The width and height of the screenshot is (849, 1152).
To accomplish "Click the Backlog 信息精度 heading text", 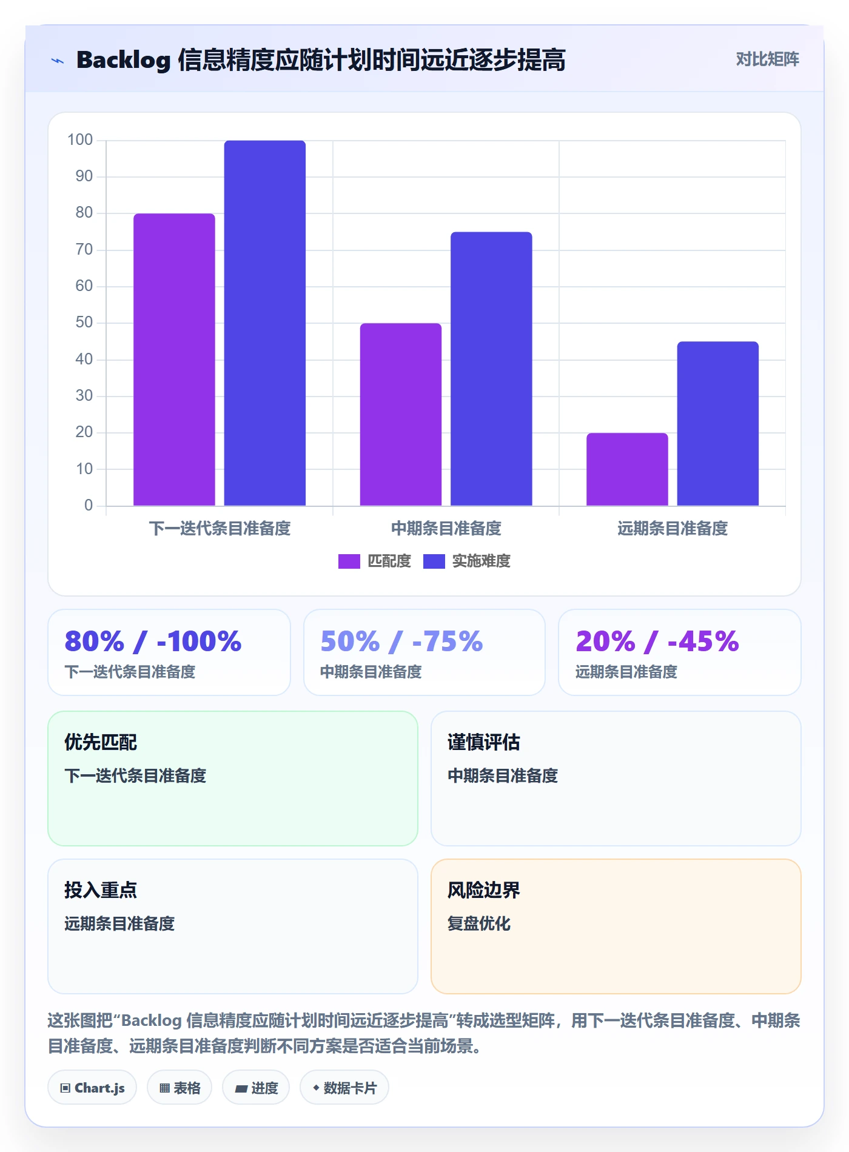I will tap(321, 60).
